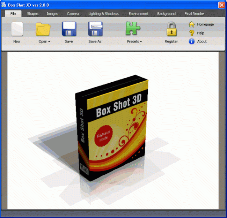Expand the Open dropdown arrow

point(49,42)
